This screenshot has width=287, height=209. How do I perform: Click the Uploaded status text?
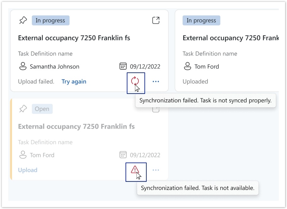(x=195, y=82)
